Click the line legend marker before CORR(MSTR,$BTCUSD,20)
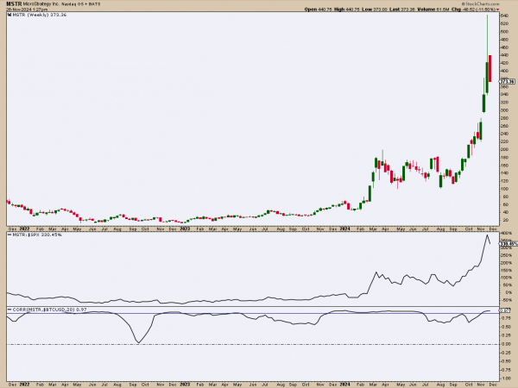The image size is (518, 388). tap(9, 310)
